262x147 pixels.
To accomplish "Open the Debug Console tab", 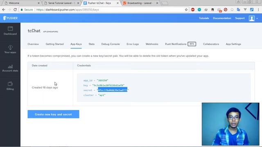I will [111, 44].
